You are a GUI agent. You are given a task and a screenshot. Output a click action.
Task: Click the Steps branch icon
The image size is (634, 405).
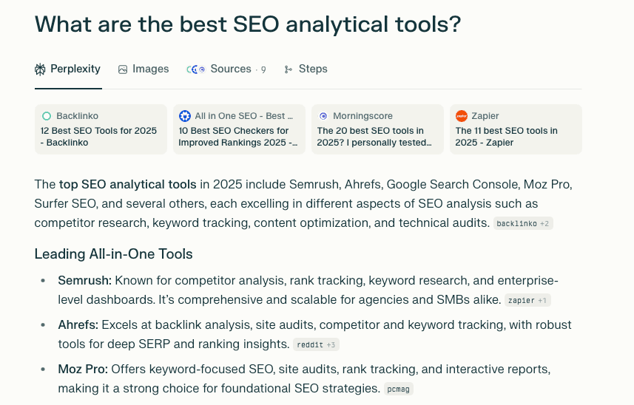click(289, 69)
